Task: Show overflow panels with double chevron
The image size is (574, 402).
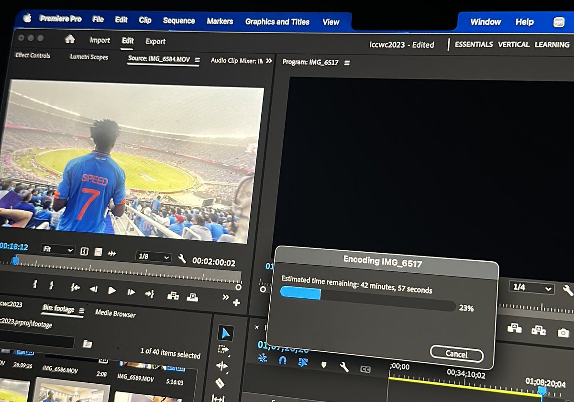Action: pos(269,61)
